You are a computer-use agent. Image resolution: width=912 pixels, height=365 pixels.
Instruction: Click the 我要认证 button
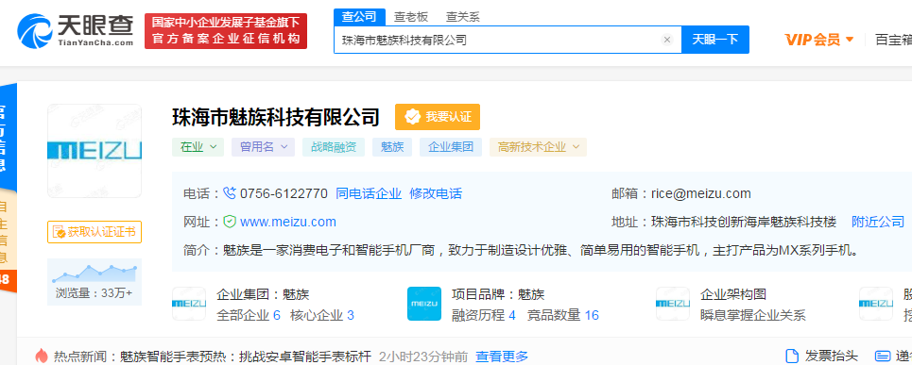(438, 117)
